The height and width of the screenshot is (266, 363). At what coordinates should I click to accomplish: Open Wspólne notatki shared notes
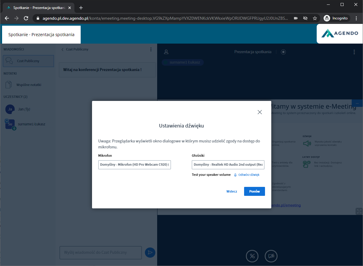click(29, 85)
